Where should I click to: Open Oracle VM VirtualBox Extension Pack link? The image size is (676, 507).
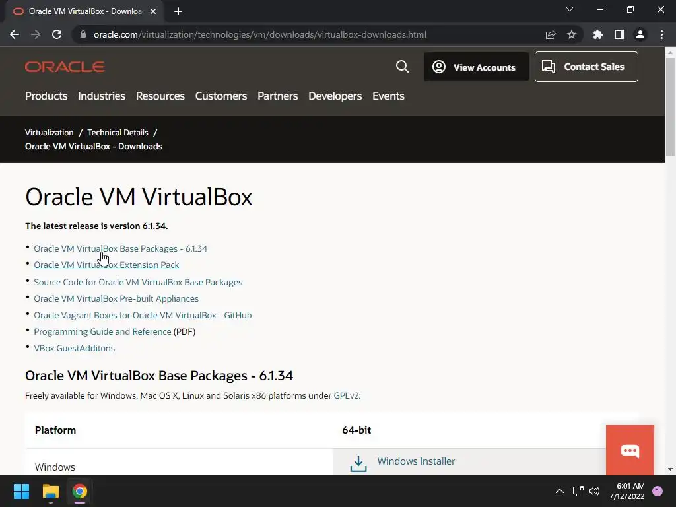point(106,265)
